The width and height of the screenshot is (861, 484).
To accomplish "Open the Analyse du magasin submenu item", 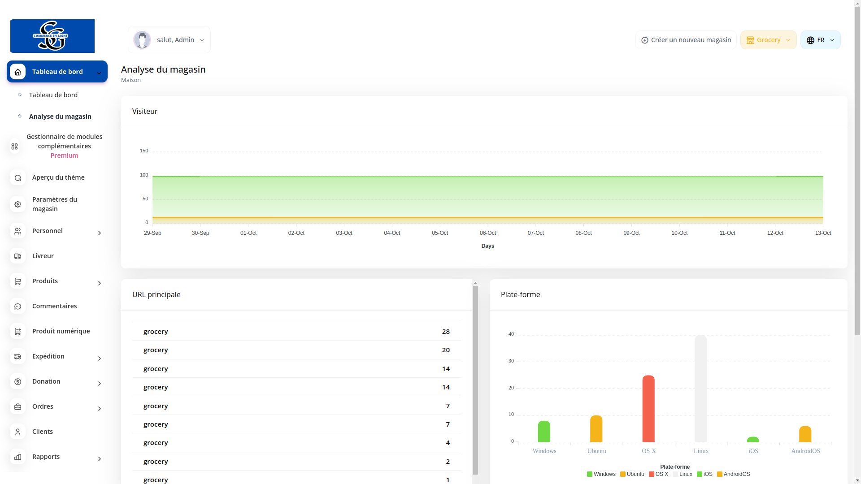I will coord(60,117).
